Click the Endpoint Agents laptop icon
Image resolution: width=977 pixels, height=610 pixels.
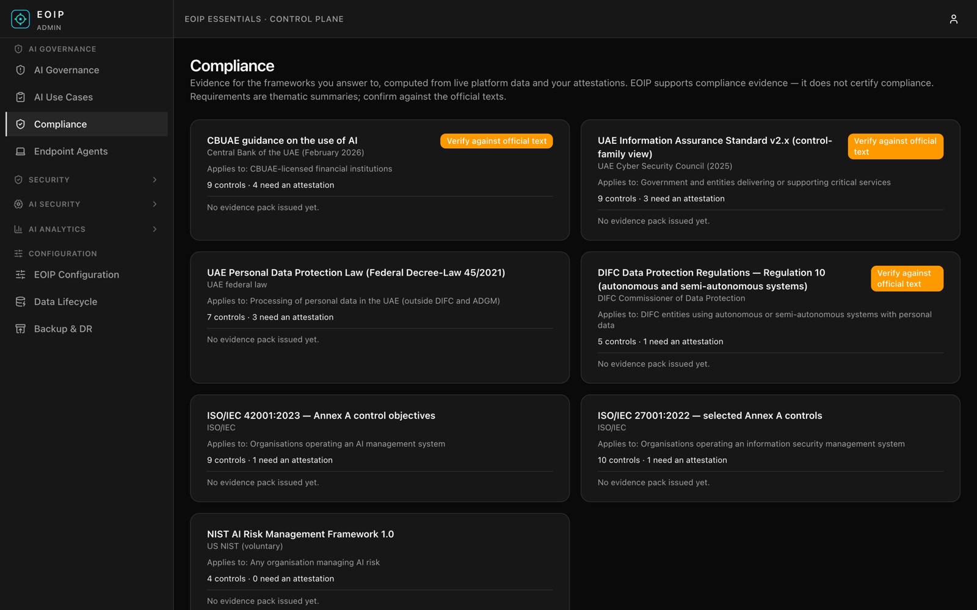click(20, 151)
